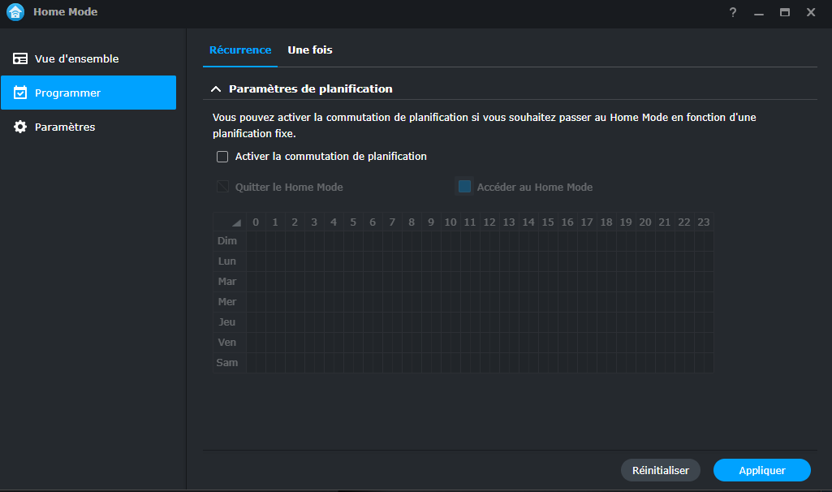Click the Sam row header in schedule
The height and width of the screenshot is (492, 832).
(227, 363)
